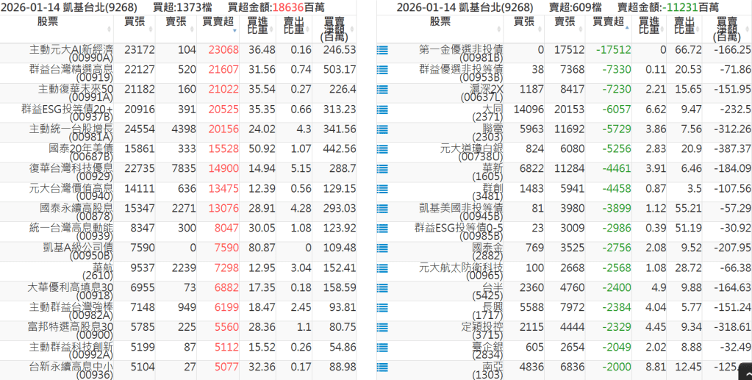Open list icon for 聯電 (2303)

(x=382, y=130)
